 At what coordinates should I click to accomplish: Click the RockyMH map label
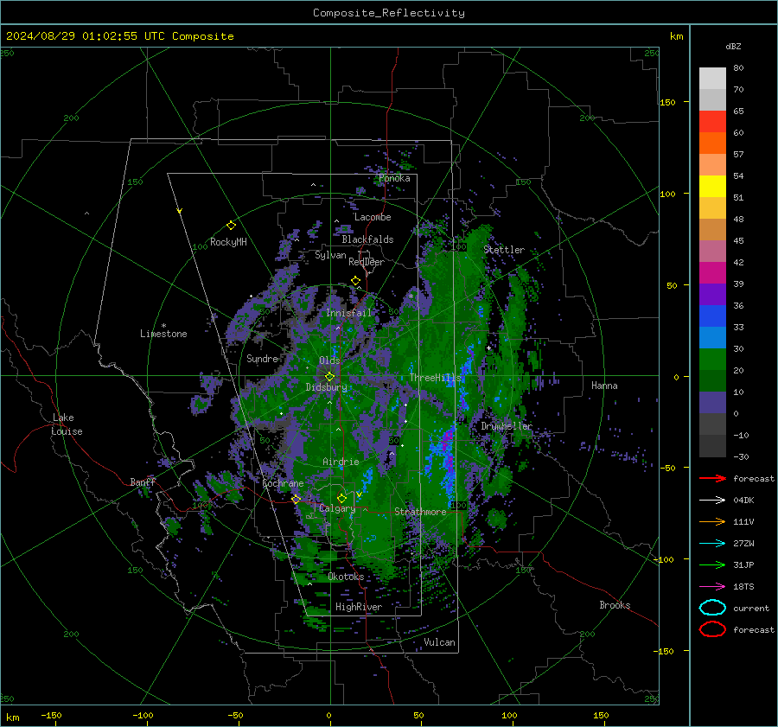point(228,242)
